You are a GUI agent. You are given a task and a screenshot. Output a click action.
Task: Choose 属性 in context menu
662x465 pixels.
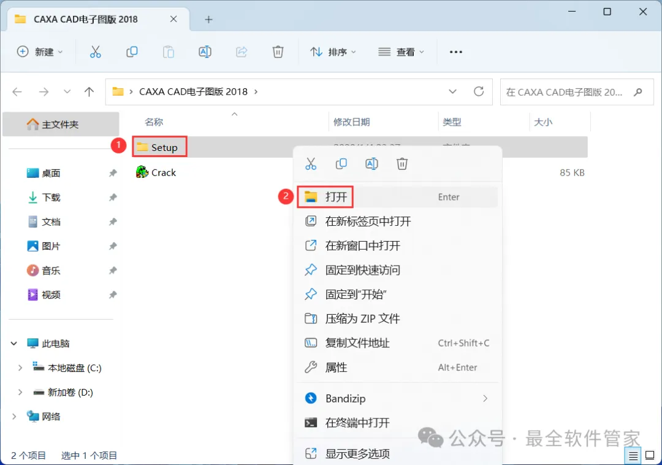coord(397,367)
